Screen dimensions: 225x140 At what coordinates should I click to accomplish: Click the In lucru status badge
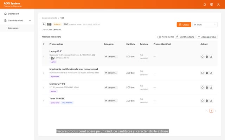(x=57, y=24)
